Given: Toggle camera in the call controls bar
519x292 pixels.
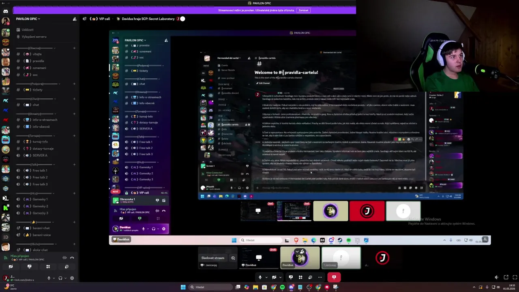Looking at the screenshot, I should [274, 277].
